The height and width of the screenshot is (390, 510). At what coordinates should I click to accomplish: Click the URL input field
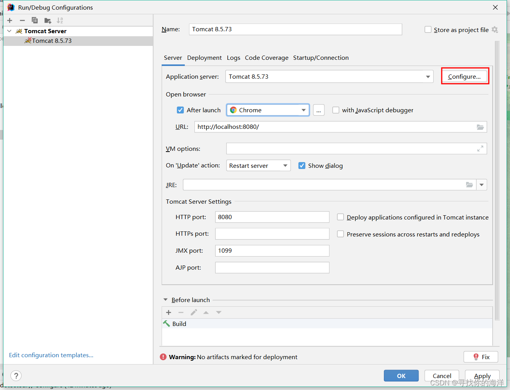pos(341,127)
